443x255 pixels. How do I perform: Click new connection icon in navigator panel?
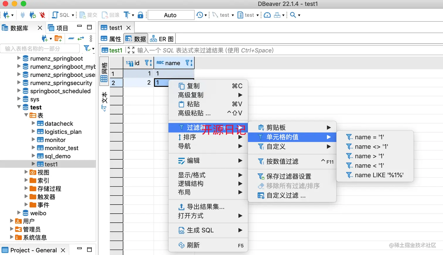click(45, 38)
